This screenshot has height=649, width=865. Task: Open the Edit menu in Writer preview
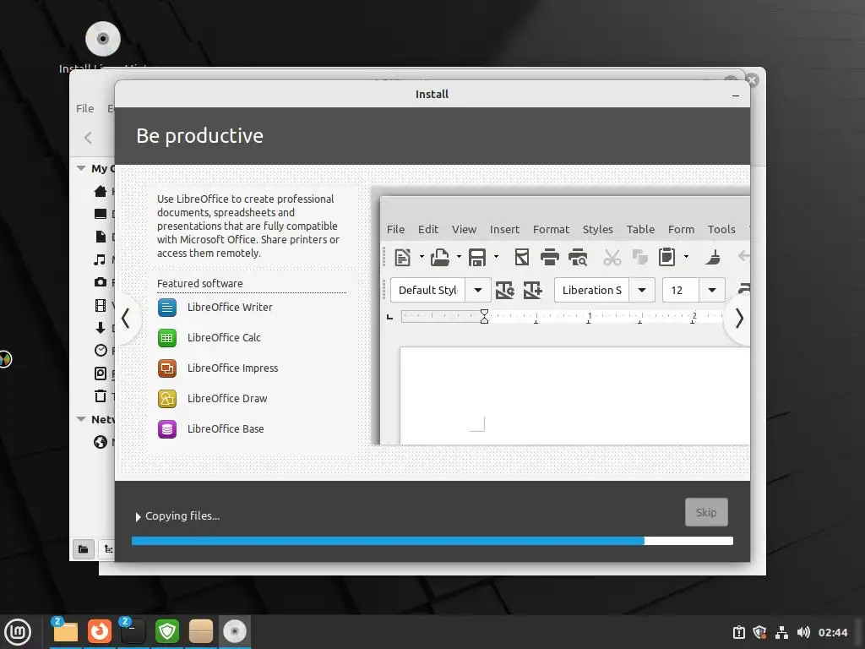428,229
